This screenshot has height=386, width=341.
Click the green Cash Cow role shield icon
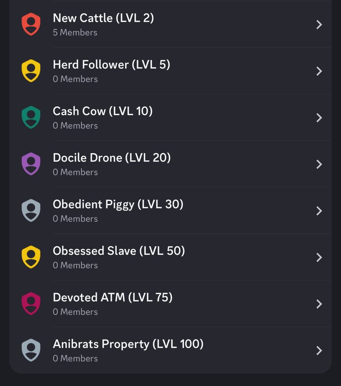(31, 117)
